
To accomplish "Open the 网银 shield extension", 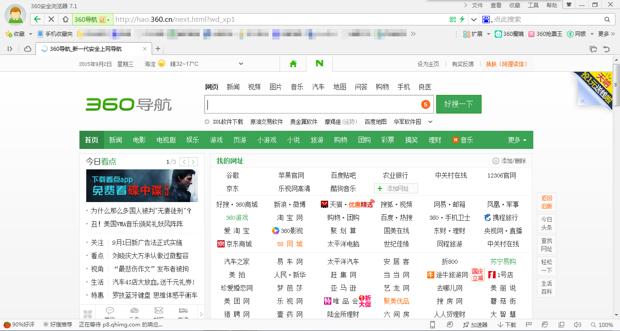I will tap(576, 34).
